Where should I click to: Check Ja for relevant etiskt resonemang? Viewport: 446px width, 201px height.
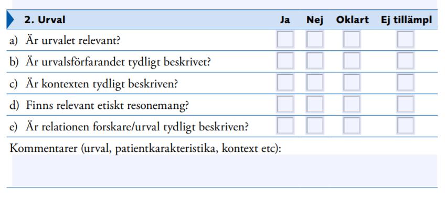[x=285, y=104]
